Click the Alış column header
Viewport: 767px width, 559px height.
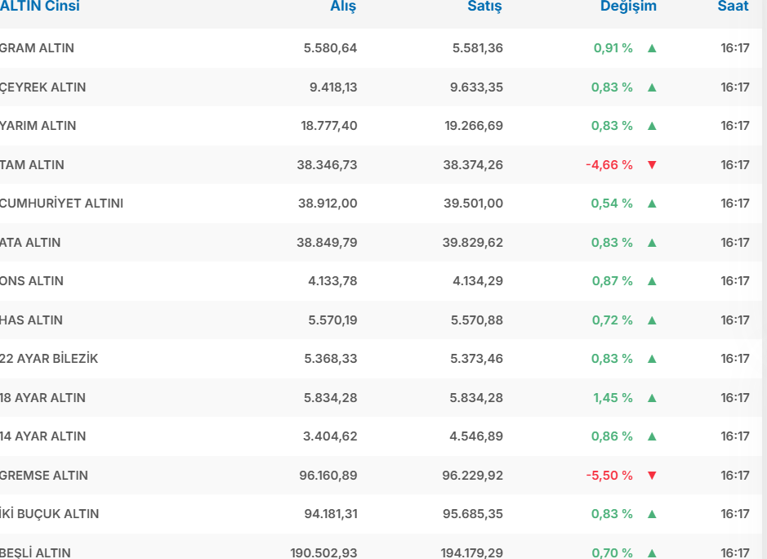click(343, 7)
